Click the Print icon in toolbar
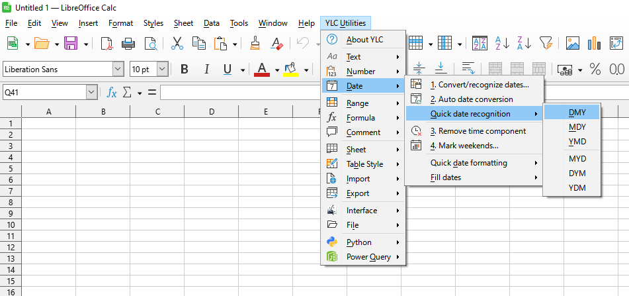This screenshot has height=296, width=629. point(129,44)
